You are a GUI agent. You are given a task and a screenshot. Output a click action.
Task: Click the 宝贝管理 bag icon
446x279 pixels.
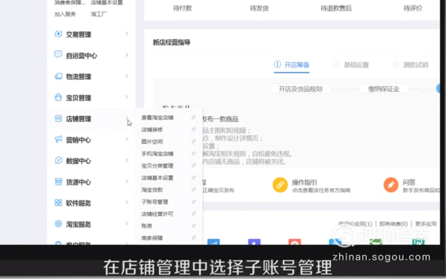[x=58, y=97]
